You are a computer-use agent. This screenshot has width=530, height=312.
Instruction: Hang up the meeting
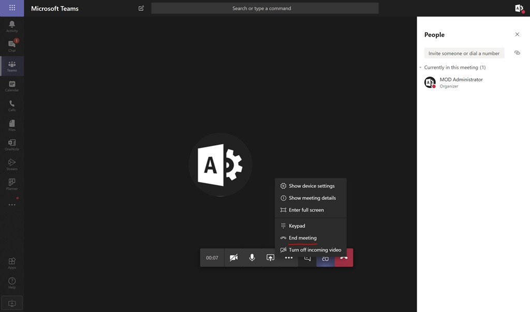click(x=344, y=257)
